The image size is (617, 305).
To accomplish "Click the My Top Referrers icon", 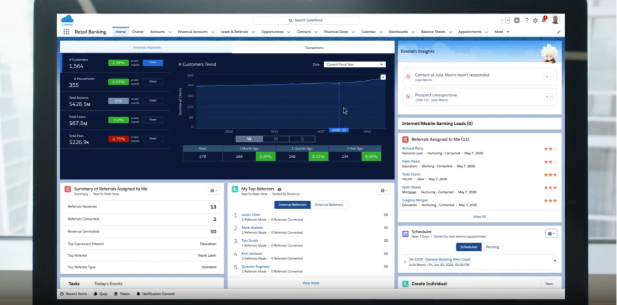I will coord(235,189).
